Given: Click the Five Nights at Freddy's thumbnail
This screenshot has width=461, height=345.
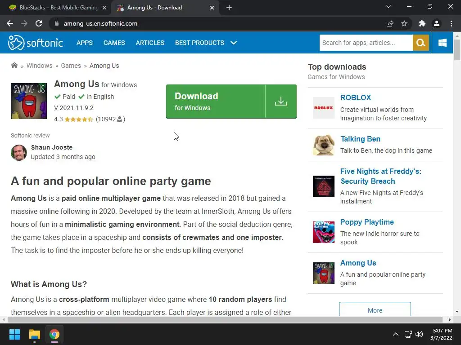Looking at the screenshot, I should (x=323, y=186).
